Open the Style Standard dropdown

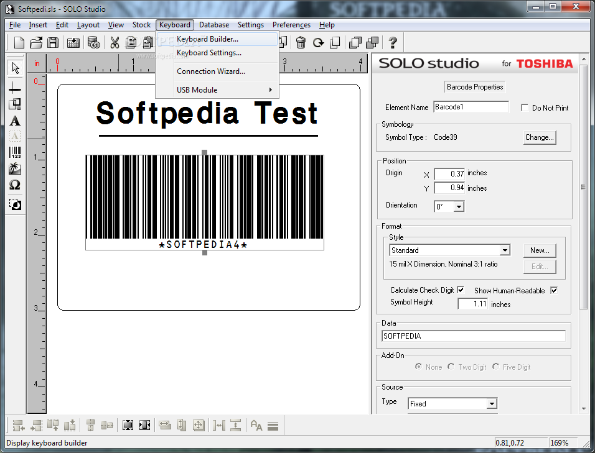505,250
